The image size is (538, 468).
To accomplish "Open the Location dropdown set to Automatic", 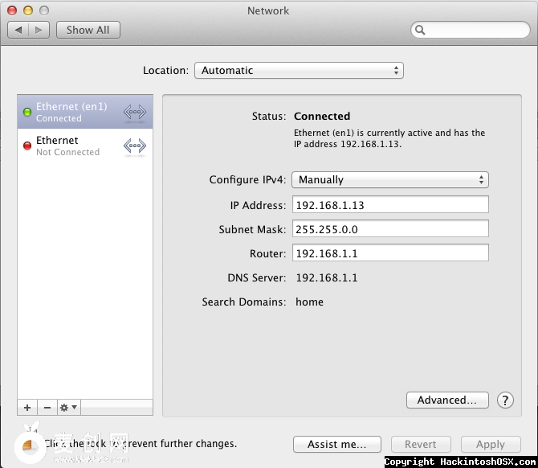I will click(x=299, y=71).
